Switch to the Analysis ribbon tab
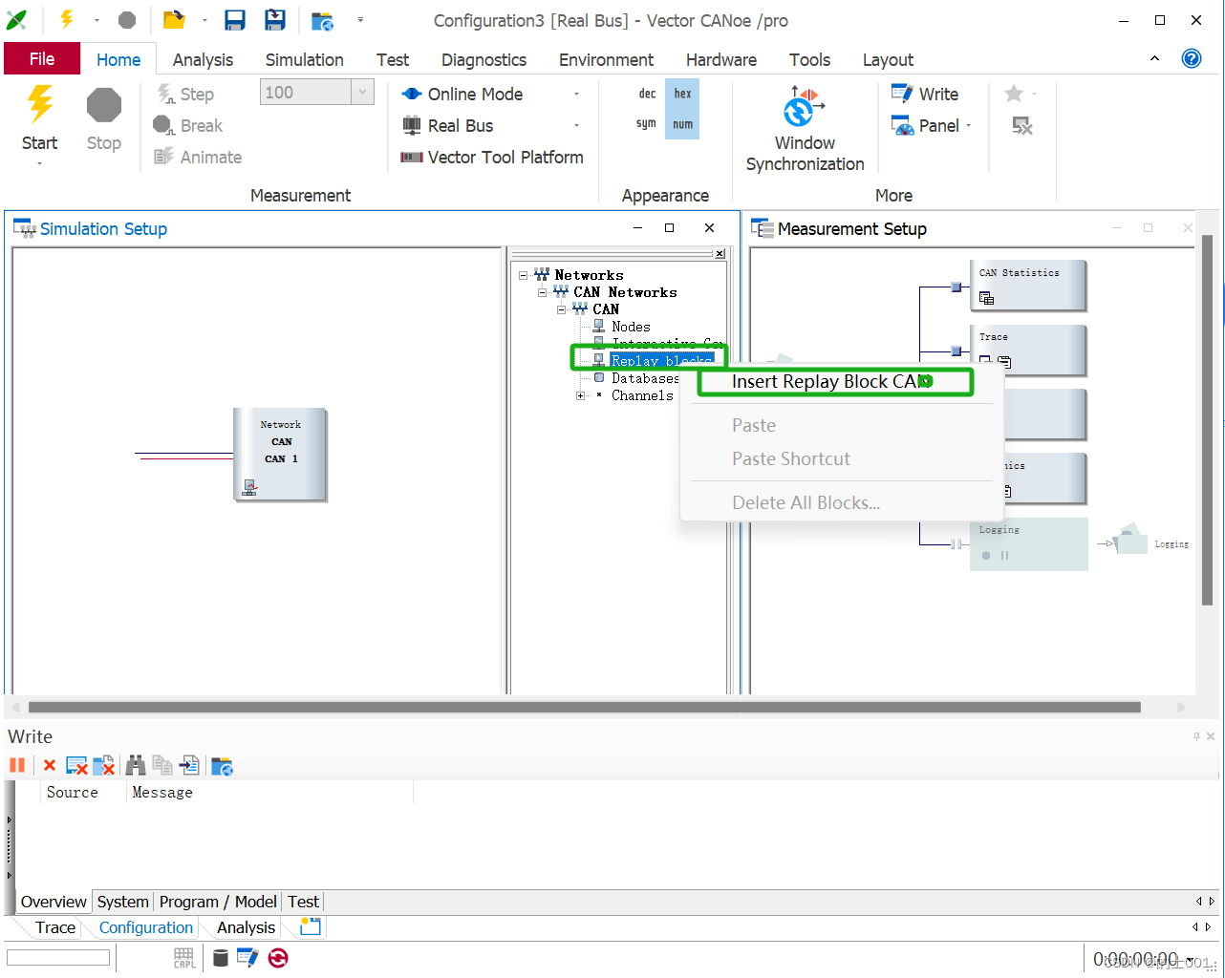The height and width of the screenshot is (978, 1225). click(x=203, y=59)
